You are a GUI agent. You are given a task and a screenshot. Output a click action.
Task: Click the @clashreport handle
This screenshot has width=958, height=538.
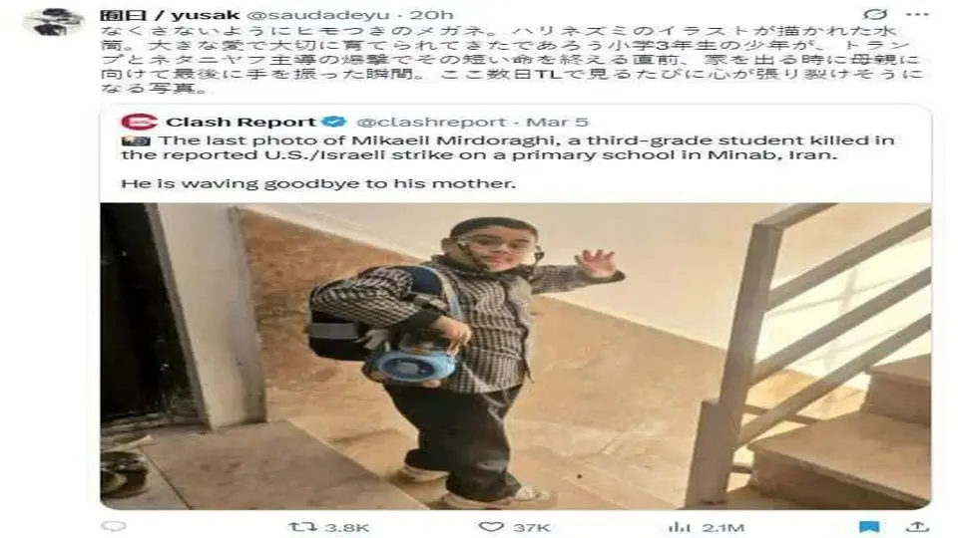pos(431,123)
